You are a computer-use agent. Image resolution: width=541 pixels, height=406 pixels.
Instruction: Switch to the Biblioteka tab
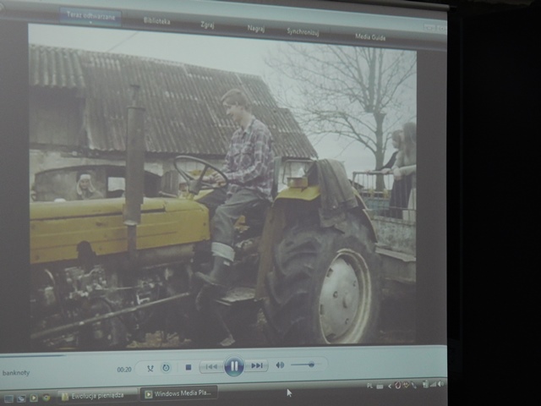(157, 21)
